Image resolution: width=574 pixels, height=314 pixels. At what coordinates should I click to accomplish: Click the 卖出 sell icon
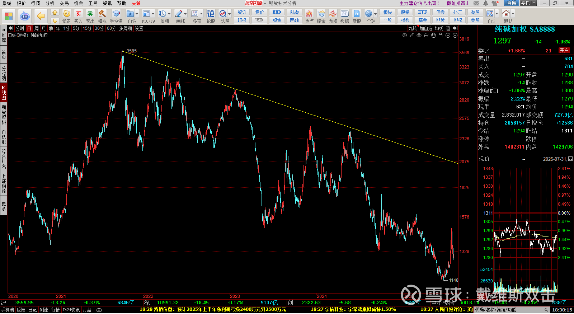(90, 17)
